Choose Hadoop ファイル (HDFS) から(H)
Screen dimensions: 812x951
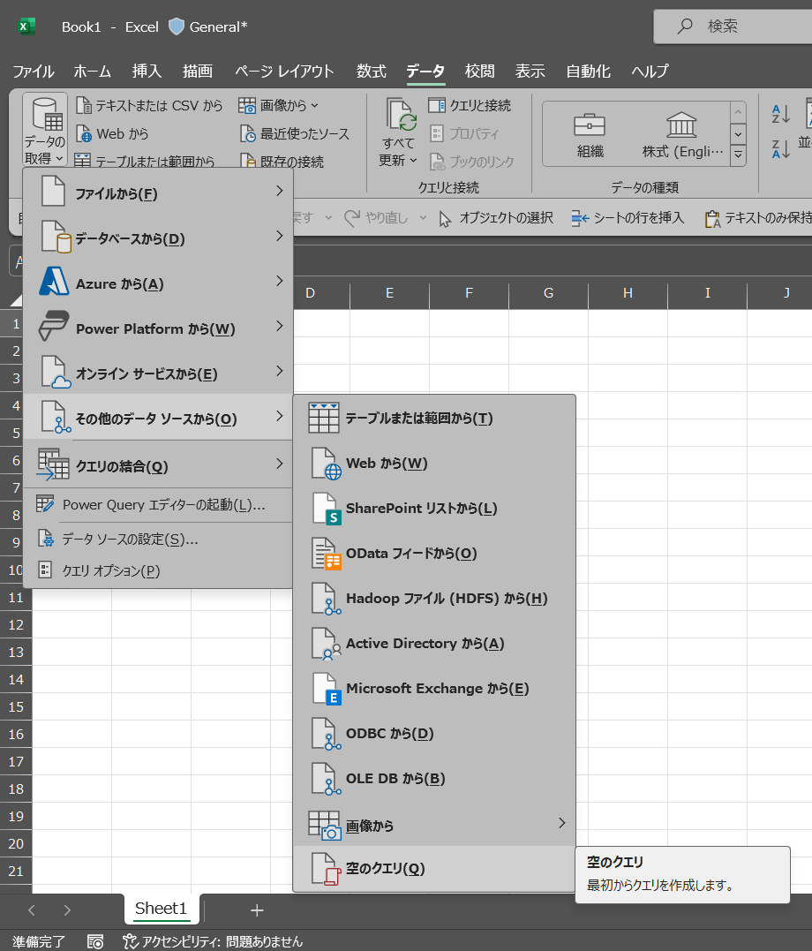[x=434, y=598]
